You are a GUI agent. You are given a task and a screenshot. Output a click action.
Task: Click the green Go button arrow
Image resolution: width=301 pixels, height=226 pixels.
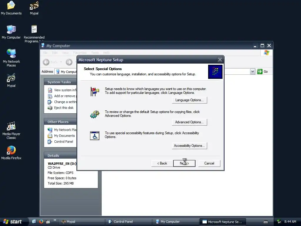click(260, 72)
